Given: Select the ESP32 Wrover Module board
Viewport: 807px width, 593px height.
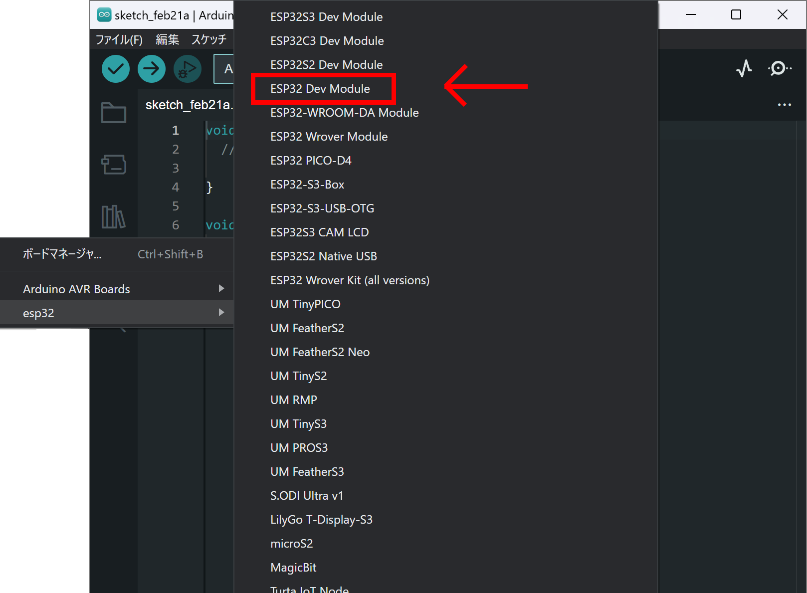Looking at the screenshot, I should click(329, 137).
